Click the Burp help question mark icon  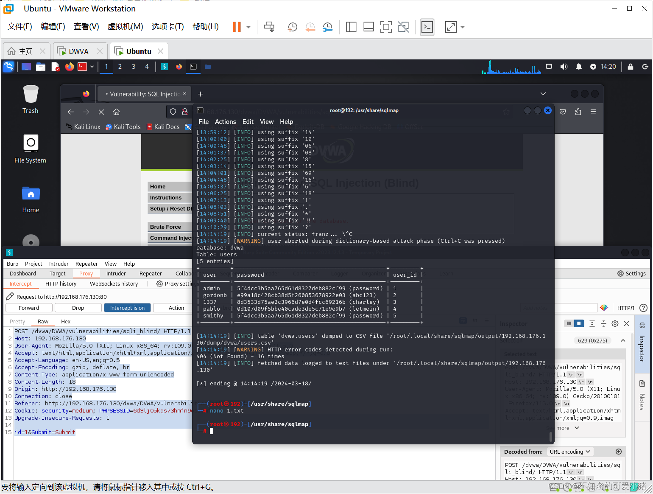pyautogui.click(x=643, y=308)
